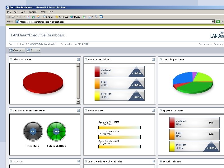Click the dashboard Refresh button
This screenshot has width=224, height=168.
tap(33, 50)
